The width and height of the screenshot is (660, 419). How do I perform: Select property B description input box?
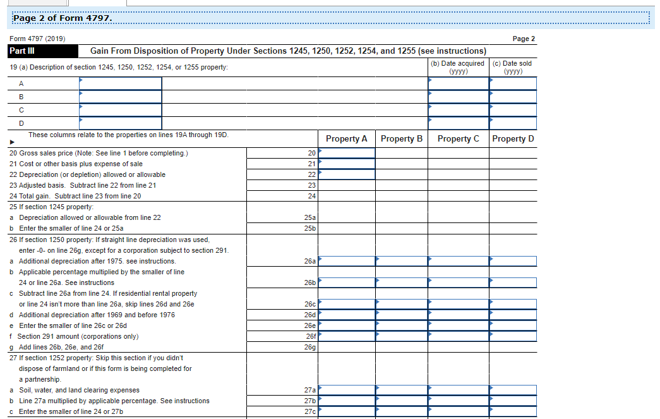121,97
